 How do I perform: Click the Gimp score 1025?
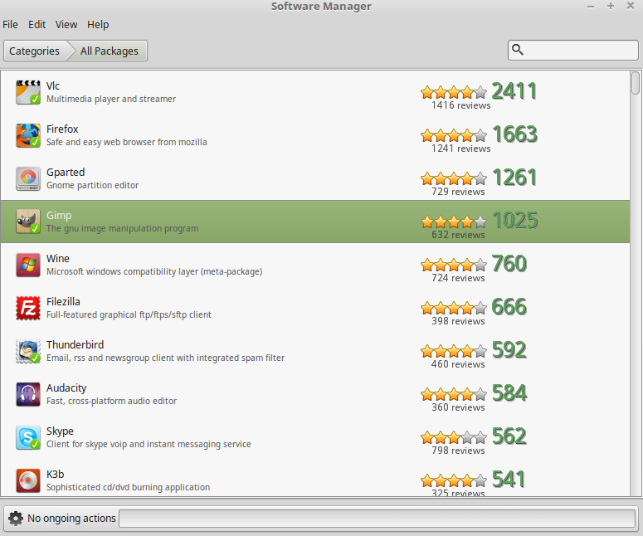pyautogui.click(x=515, y=220)
